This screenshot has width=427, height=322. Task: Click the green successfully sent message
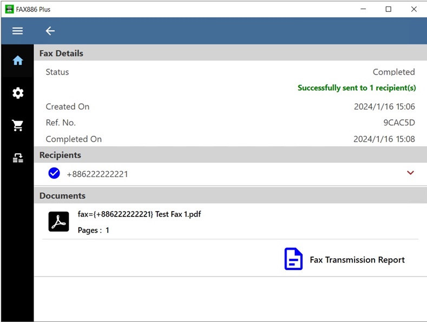357,88
